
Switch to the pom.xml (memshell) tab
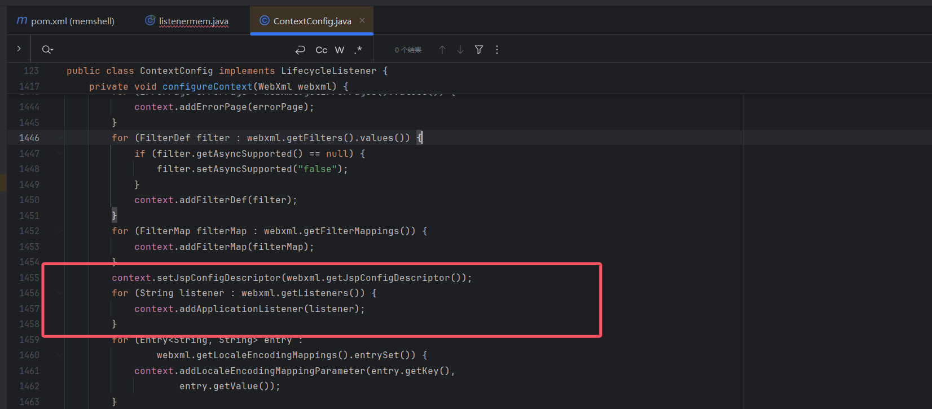66,21
